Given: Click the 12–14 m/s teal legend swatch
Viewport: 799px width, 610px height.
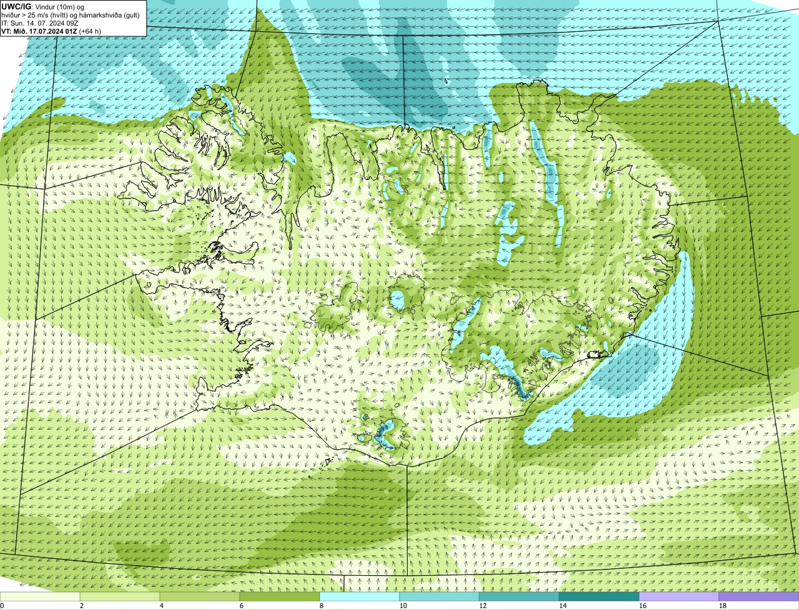Looking at the screenshot, I should coord(519,596).
